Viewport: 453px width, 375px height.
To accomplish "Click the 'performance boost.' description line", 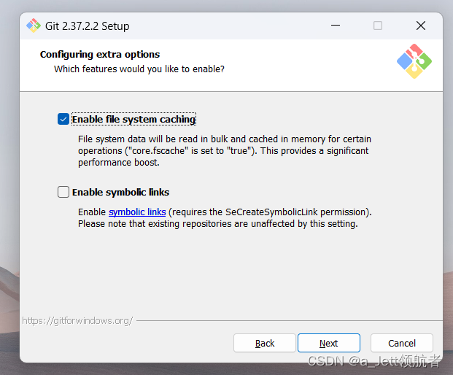I will click(x=119, y=163).
